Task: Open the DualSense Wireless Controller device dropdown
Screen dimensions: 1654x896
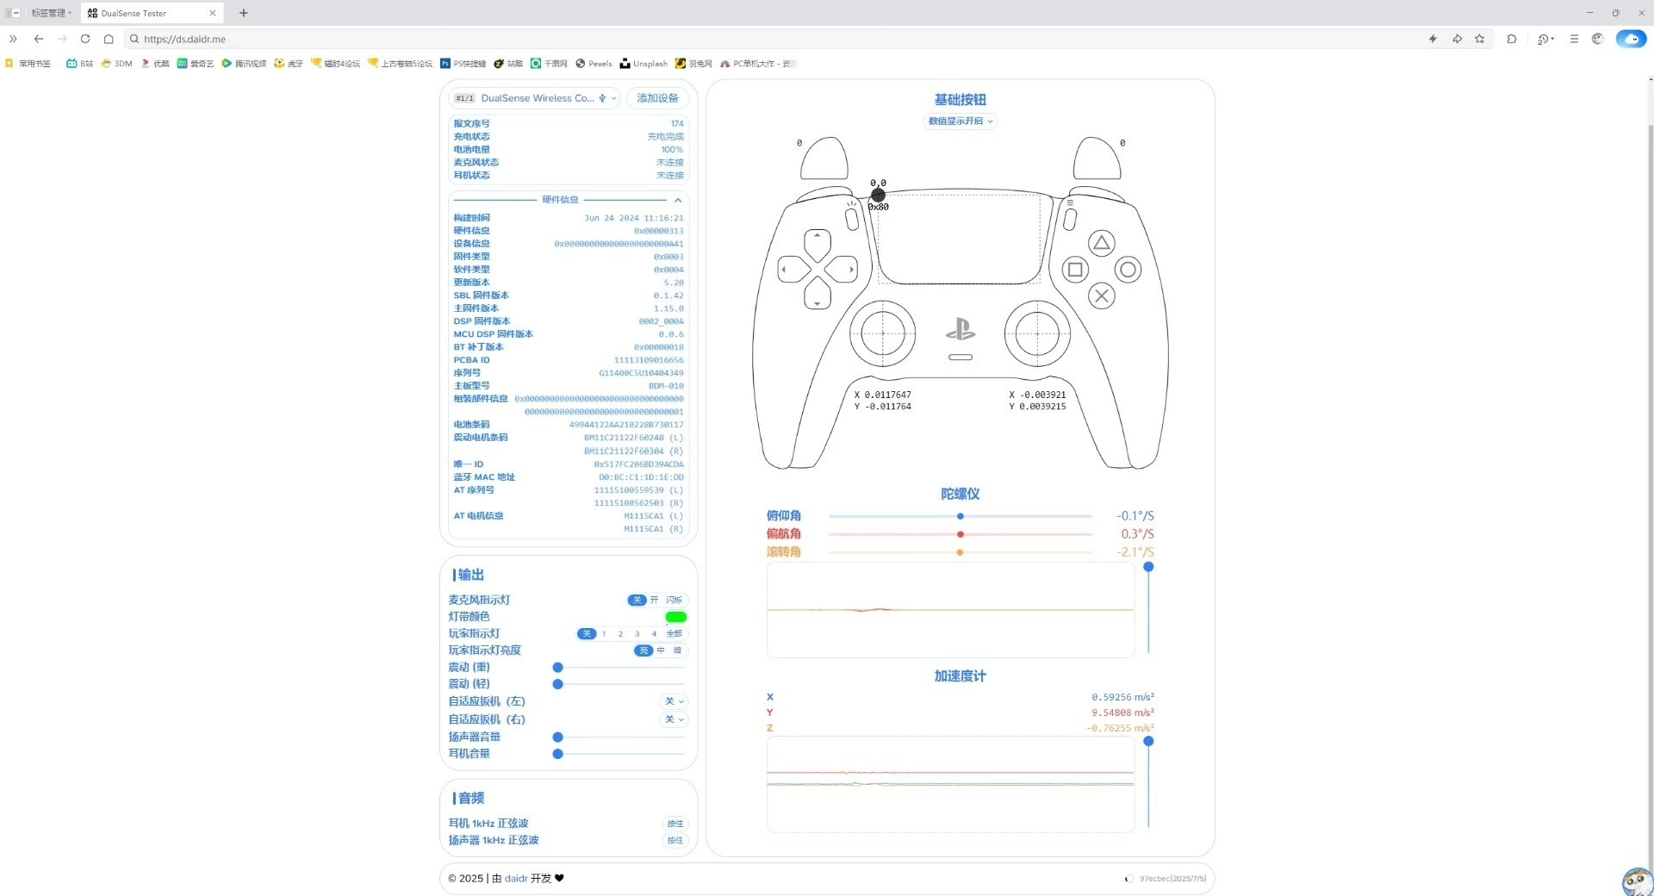Action: click(x=535, y=98)
